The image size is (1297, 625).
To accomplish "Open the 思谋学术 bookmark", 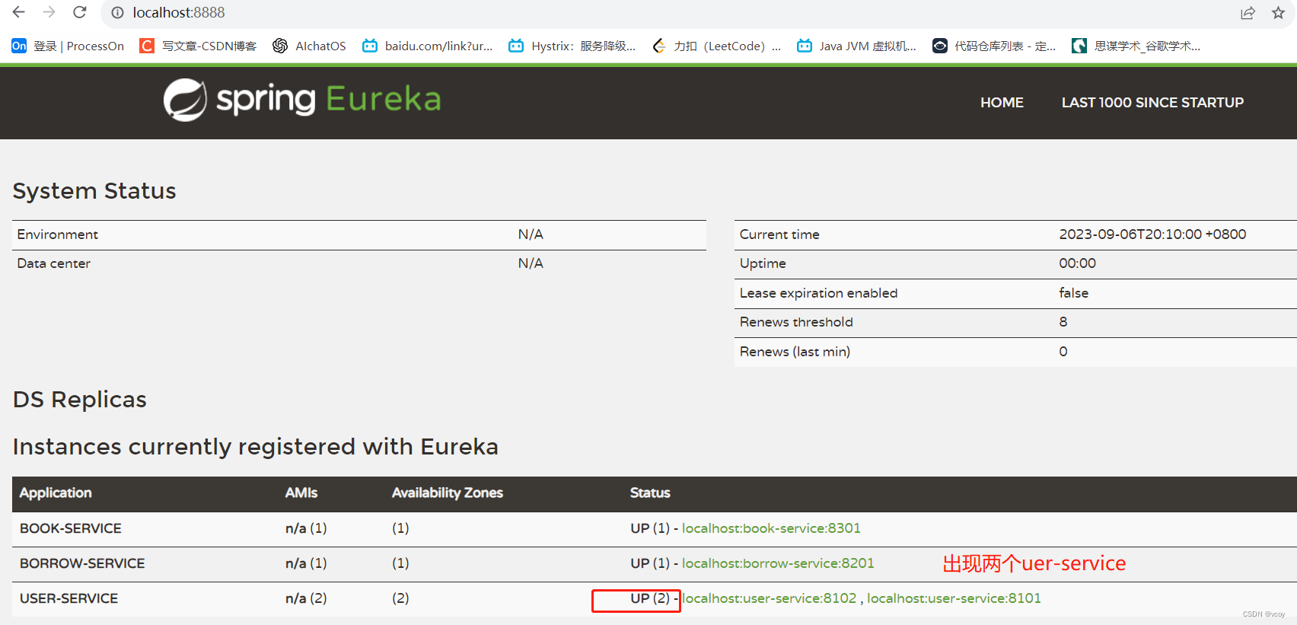I will 1136,46.
